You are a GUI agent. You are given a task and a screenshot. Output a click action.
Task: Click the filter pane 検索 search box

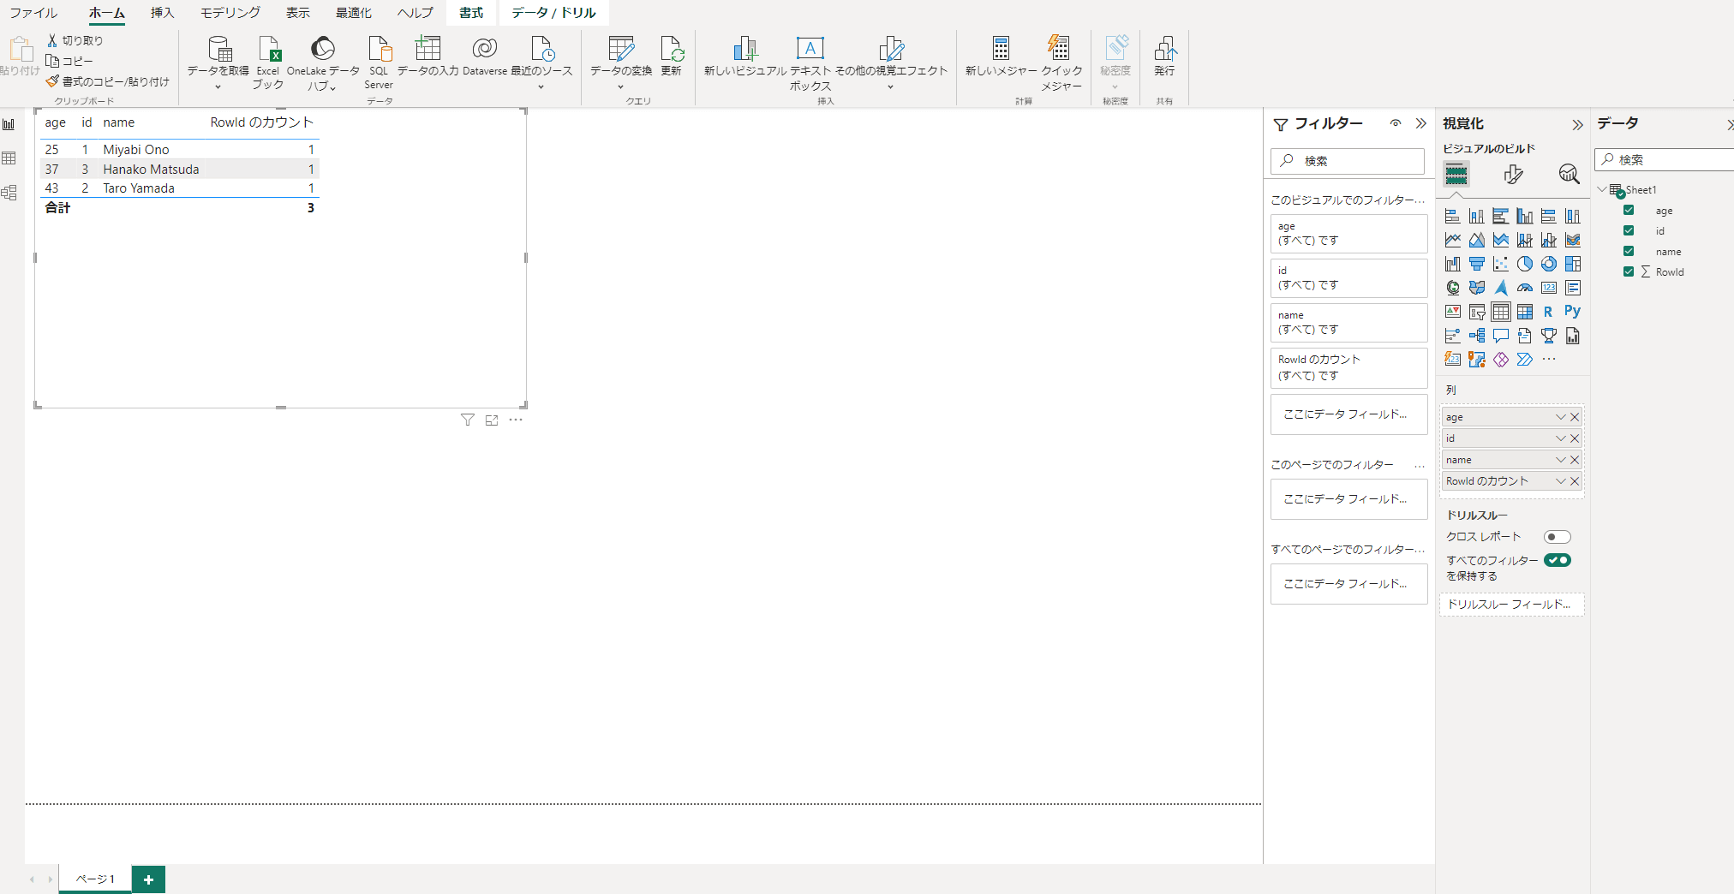point(1348,161)
